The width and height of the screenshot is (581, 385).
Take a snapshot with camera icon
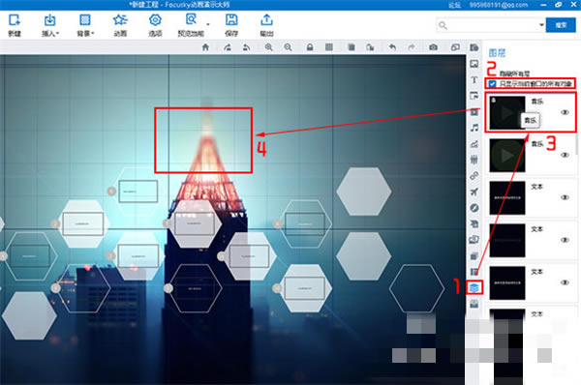tap(433, 47)
